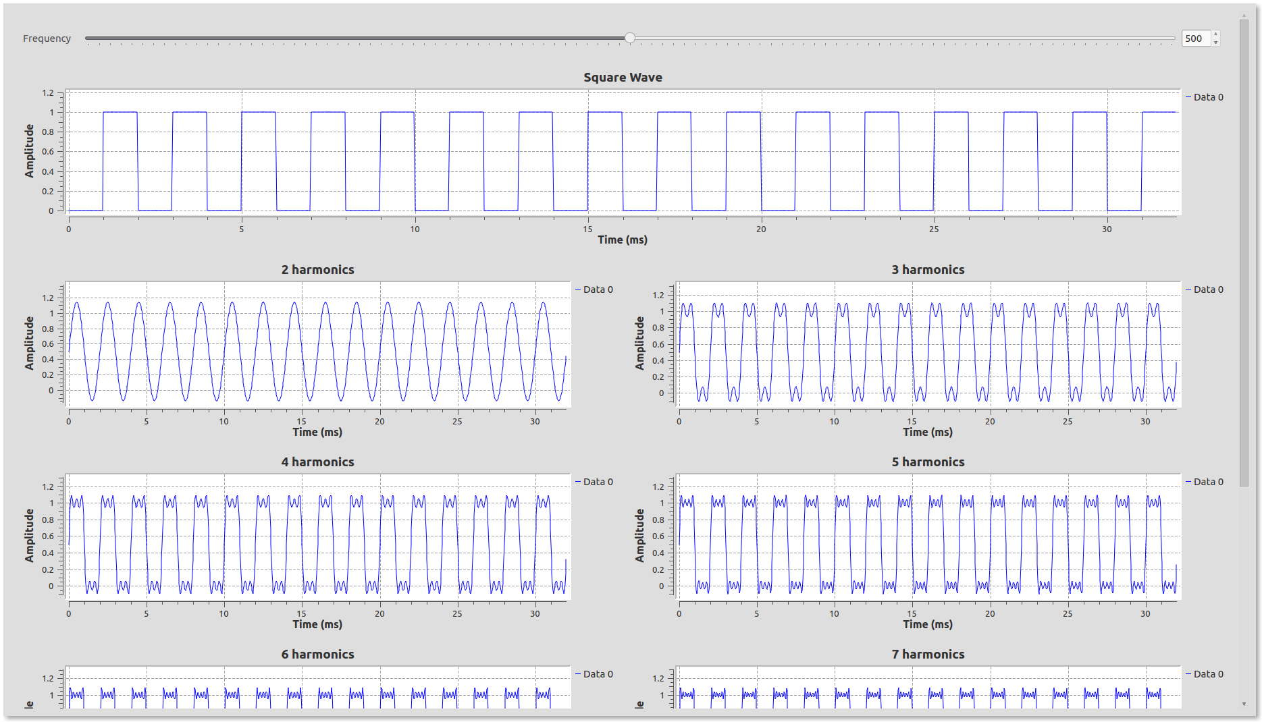Screen dimensions: 1262x722
Task: Click the 6 harmonics plot title
Action: [x=317, y=655]
